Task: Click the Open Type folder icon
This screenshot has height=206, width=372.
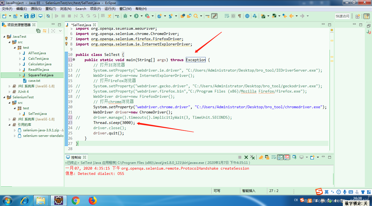Action: click(182, 16)
